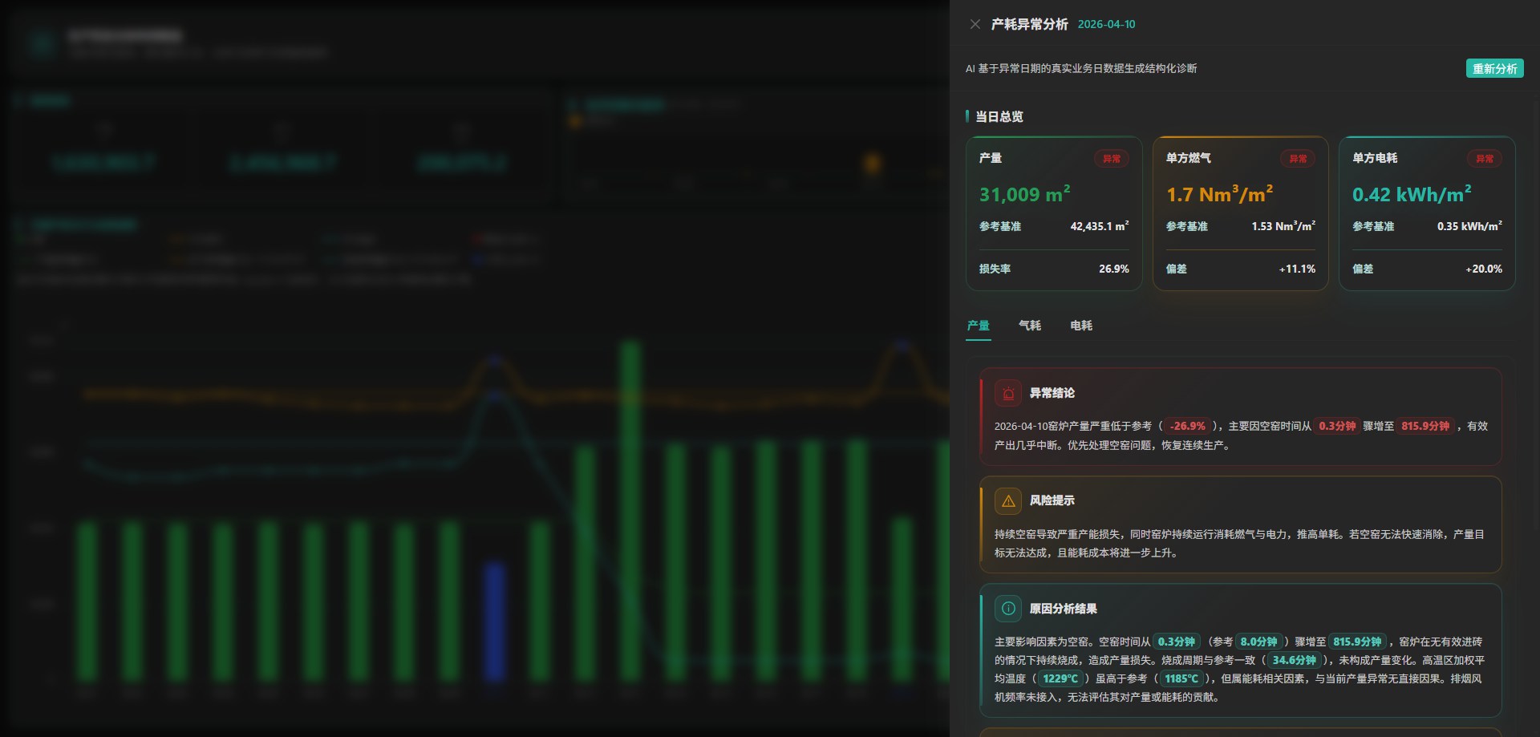
Task: Click the warning triangle icon beside 风险提示
Action: (1008, 500)
